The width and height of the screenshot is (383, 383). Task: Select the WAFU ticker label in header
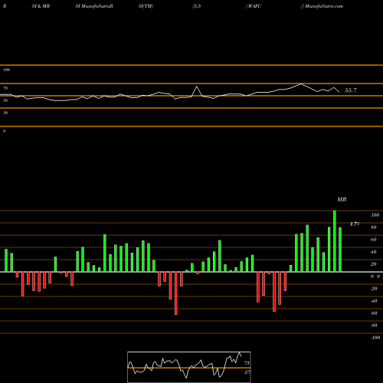[x=254, y=6]
